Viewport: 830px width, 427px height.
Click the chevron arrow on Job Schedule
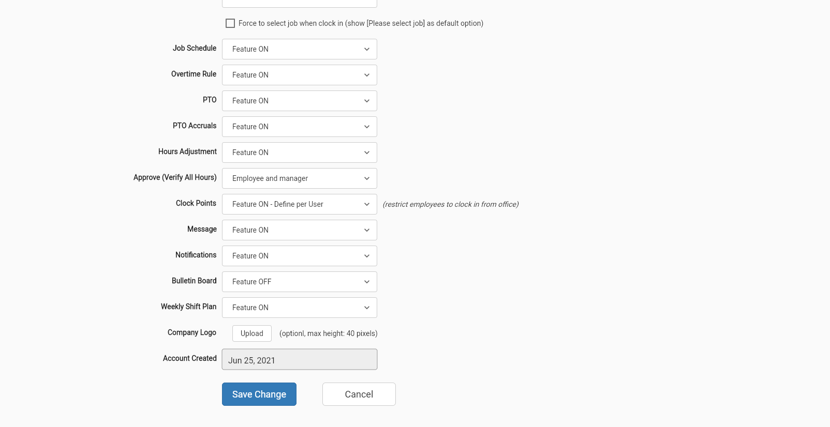pos(367,49)
